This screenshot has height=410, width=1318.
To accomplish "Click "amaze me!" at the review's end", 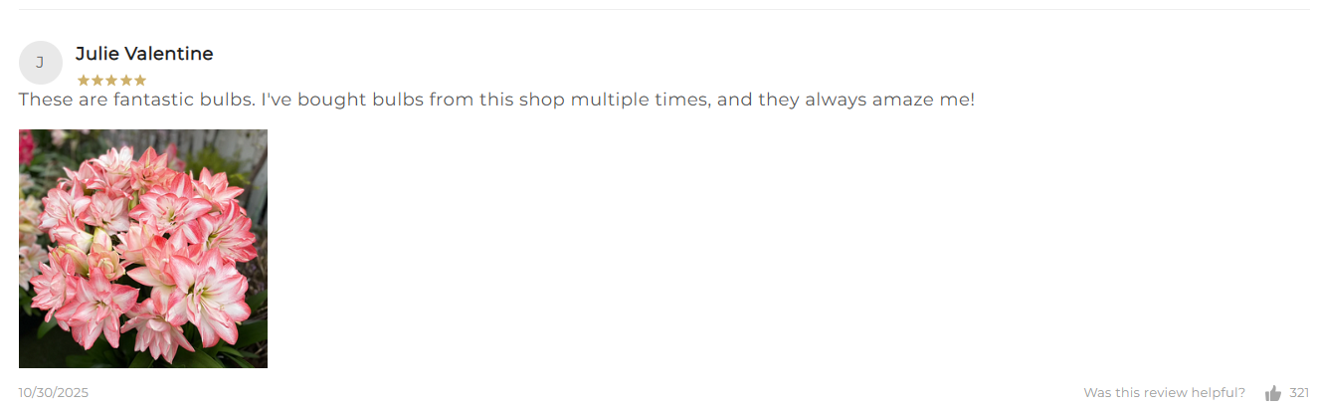I will 923,101.
